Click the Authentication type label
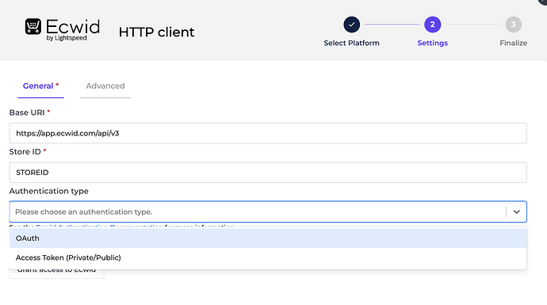 point(49,191)
